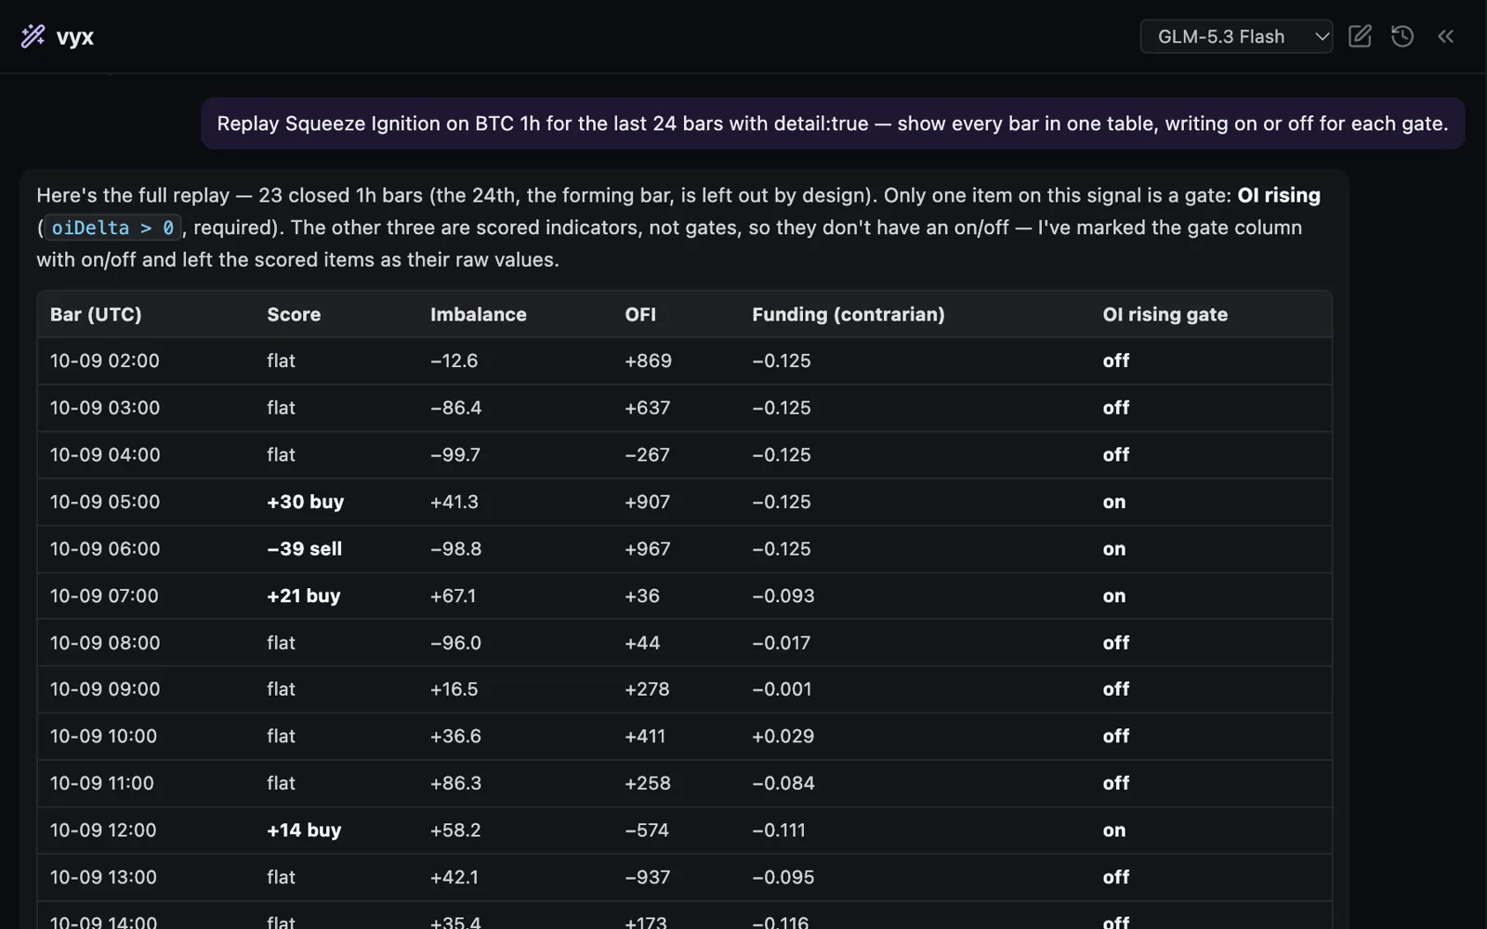Click OFI value +869
Viewport: 1487px width, 929px height.
pos(648,360)
